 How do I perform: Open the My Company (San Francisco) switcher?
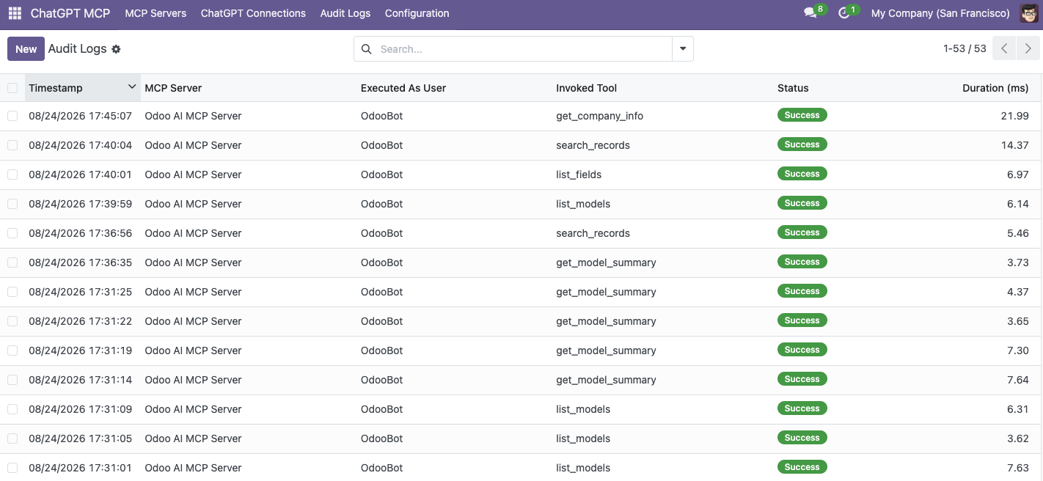[940, 13]
